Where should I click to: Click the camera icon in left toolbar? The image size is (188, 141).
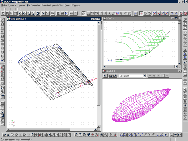[x=3, y=104]
